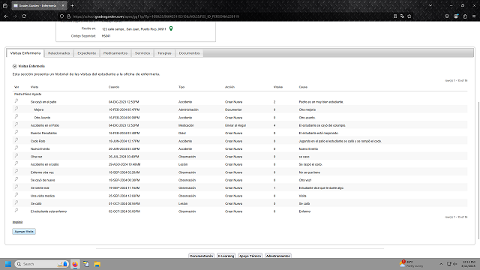
Task: Switch to the 'Terapias' tab
Action: [x=164, y=53]
